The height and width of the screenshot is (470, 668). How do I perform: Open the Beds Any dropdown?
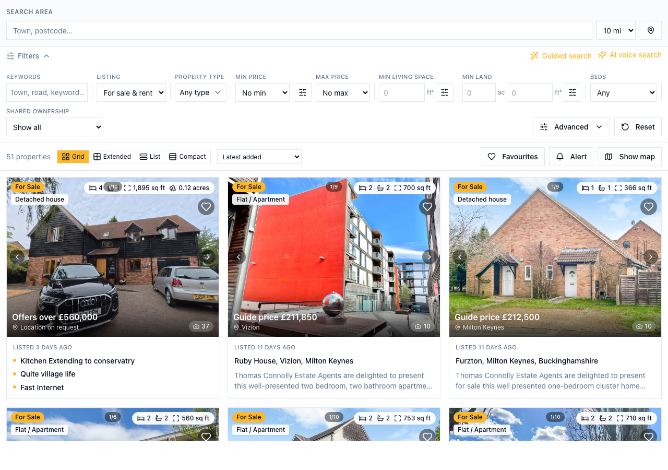click(624, 92)
